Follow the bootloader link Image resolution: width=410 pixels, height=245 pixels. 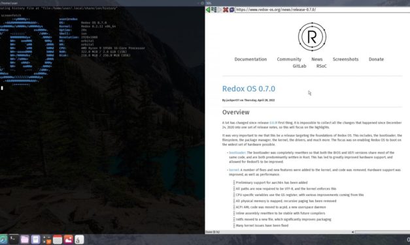point(237,152)
